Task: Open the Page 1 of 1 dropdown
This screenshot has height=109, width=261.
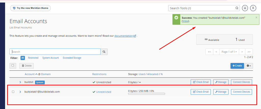Action: pyautogui.click(x=229, y=52)
